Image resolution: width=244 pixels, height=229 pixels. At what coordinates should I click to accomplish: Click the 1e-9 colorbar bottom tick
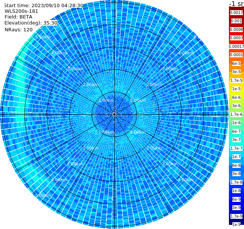coord(236,224)
